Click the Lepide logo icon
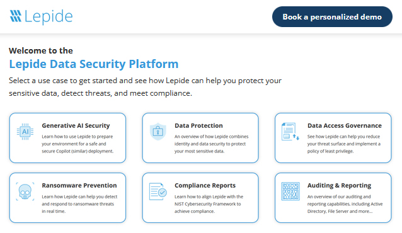The image size is (402, 233). tap(16, 16)
